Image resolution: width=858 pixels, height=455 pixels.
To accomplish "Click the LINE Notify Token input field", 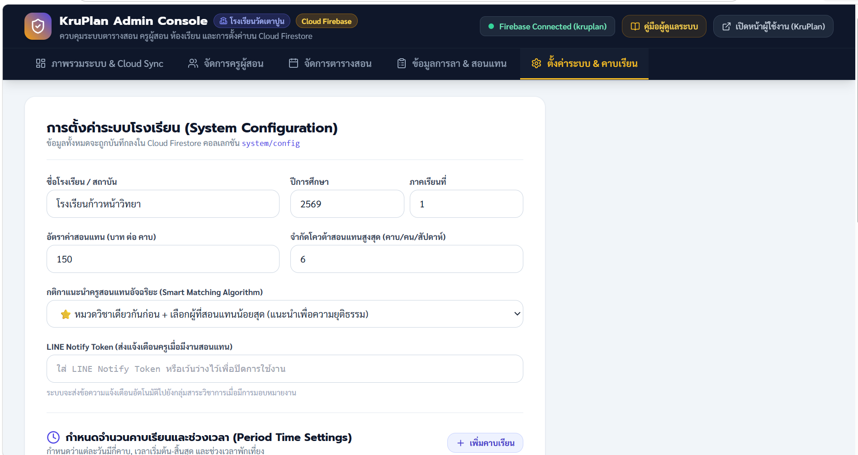I will click(x=285, y=369).
